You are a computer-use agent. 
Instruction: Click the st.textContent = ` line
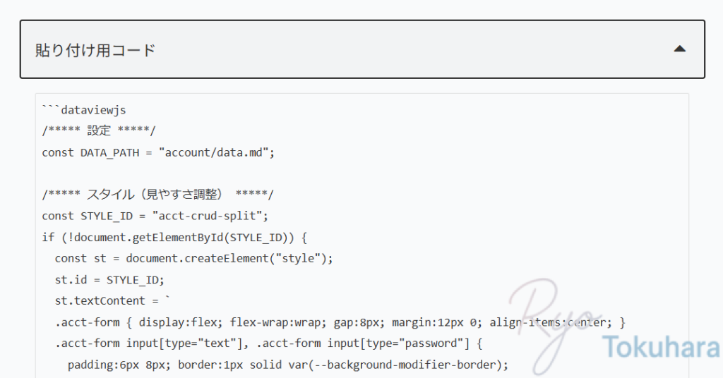[x=112, y=301]
